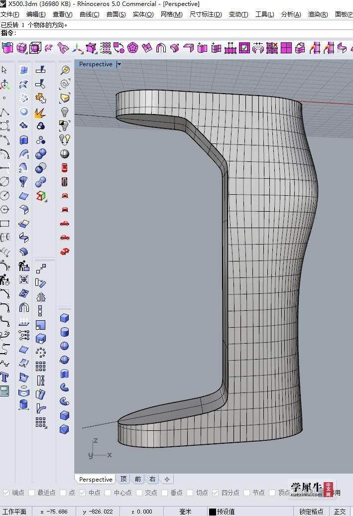Use the Explode tool icon
This screenshot has height=516, width=353.
(x=40, y=113)
